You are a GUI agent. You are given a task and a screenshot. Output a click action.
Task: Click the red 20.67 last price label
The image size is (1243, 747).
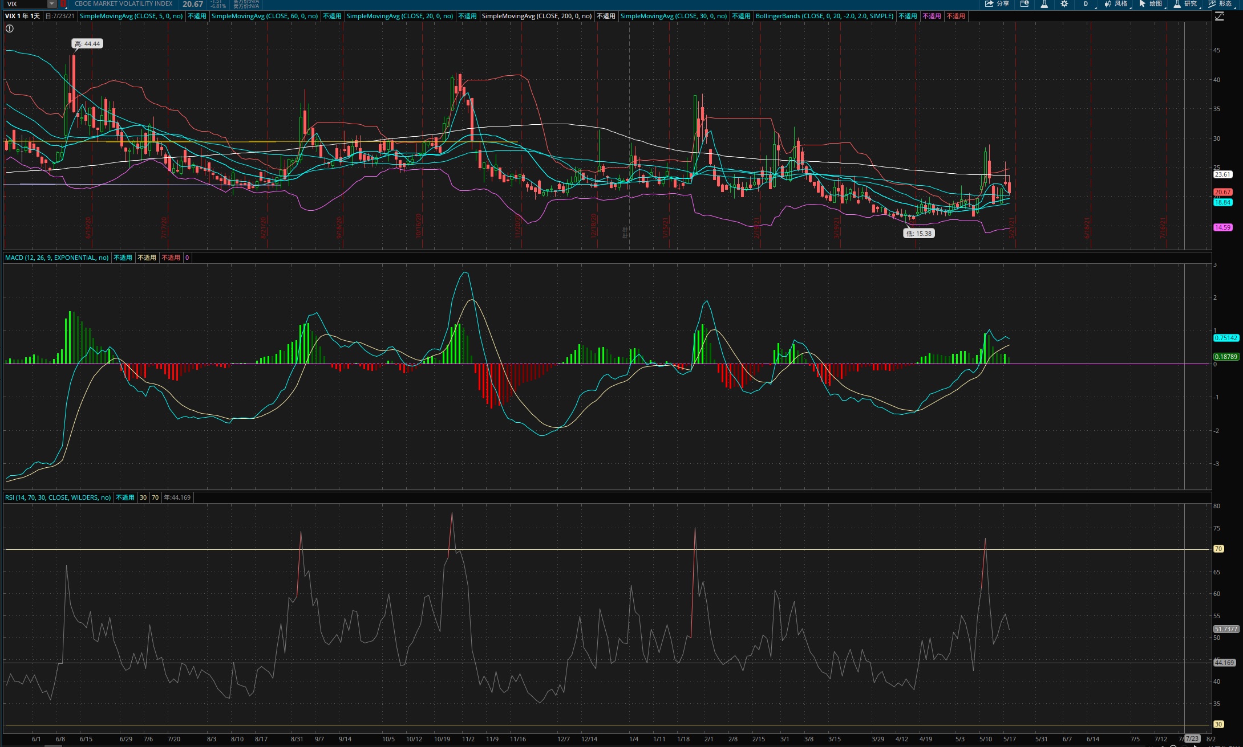tap(1222, 192)
